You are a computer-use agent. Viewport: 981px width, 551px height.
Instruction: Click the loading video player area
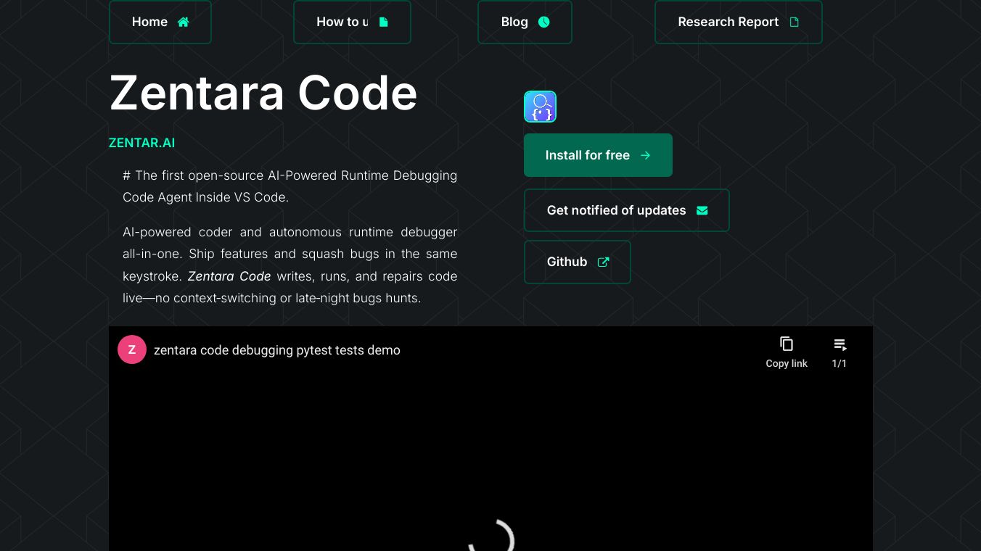490,471
